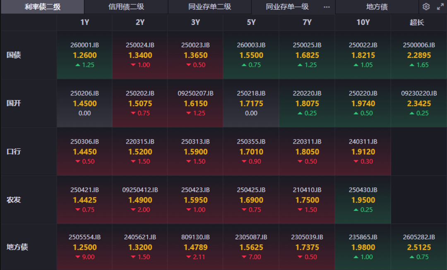
Task: Select the 口行 row label
Action: [14, 151]
